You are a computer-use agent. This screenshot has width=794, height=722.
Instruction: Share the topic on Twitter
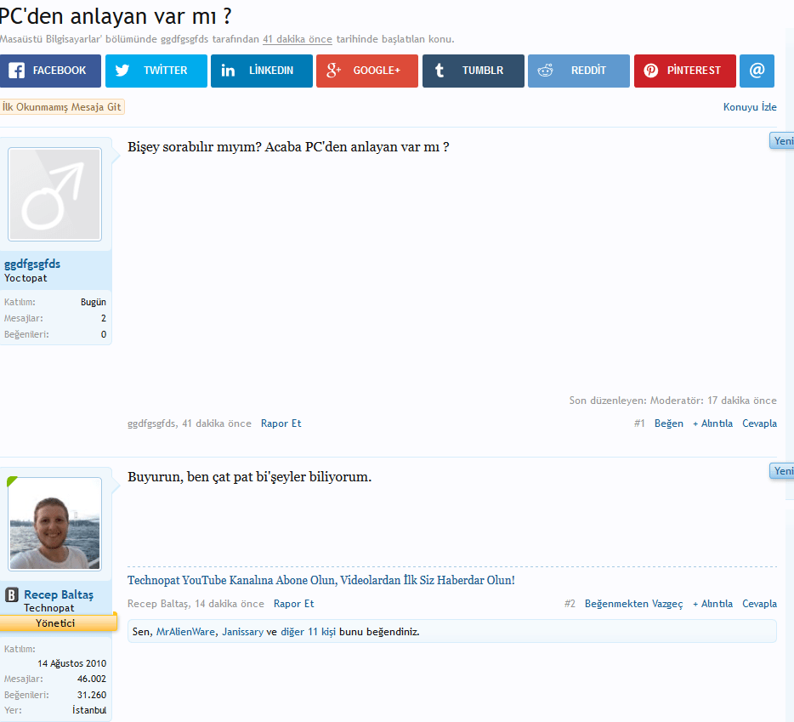pyautogui.click(x=156, y=71)
